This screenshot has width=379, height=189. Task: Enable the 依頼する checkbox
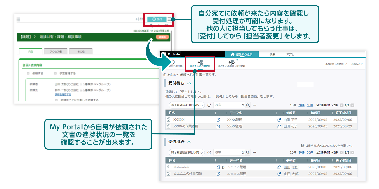click(x=28, y=73)
